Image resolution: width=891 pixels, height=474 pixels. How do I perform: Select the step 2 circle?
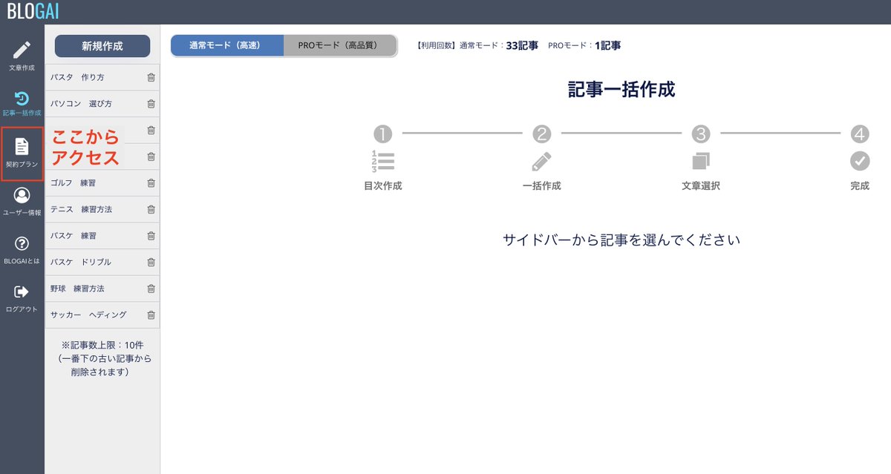point(542,134)
